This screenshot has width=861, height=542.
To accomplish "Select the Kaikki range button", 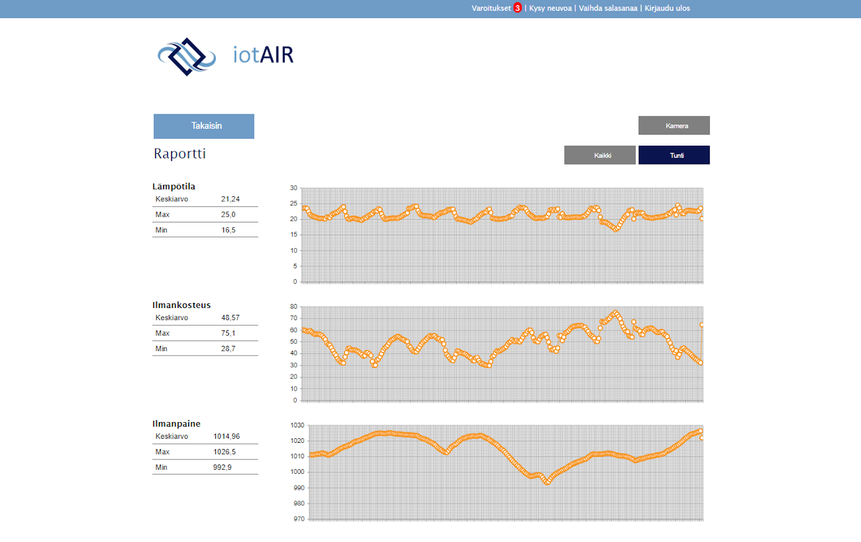I will (x=600, y=155).
